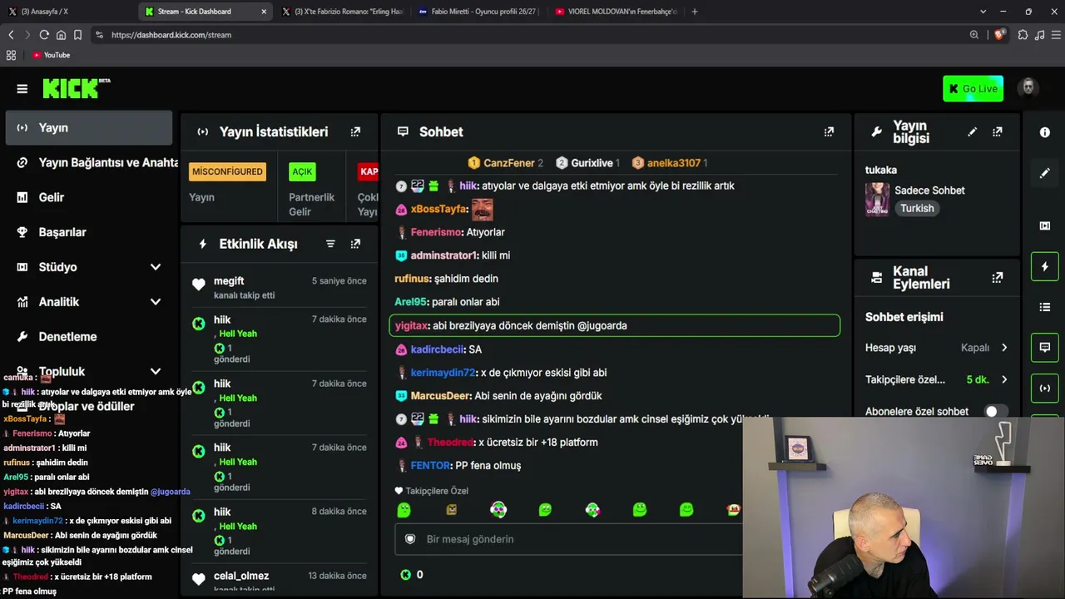
Task: Click the browser address bar URL
Action: click(x=171, y=35)
